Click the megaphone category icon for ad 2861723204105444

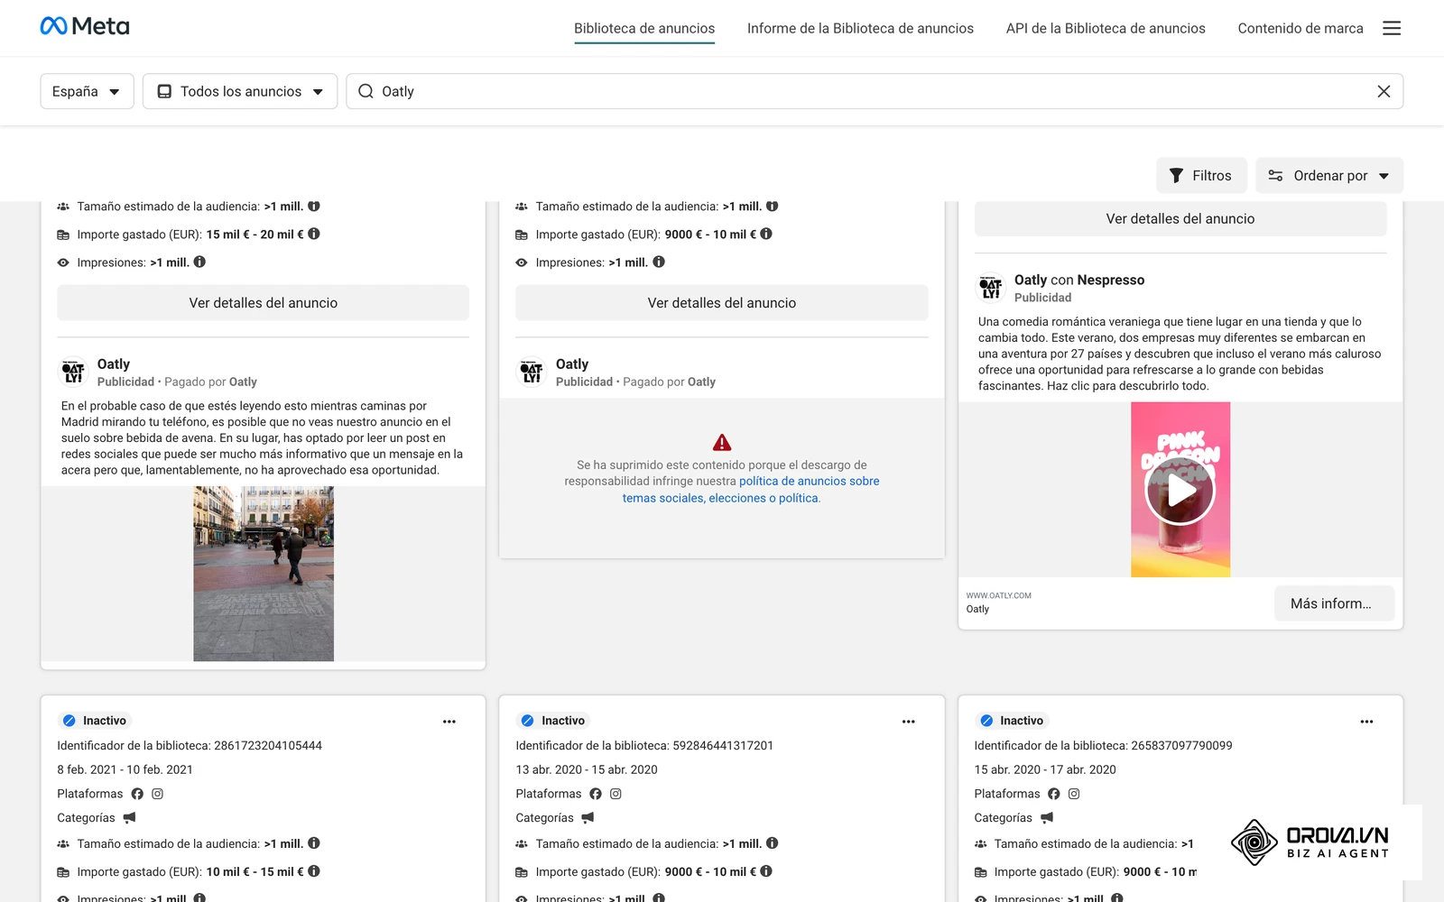(x=129, y=817)
